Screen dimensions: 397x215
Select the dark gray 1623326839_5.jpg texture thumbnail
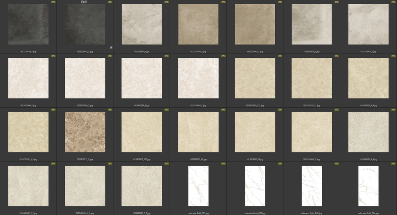(28, 24)
